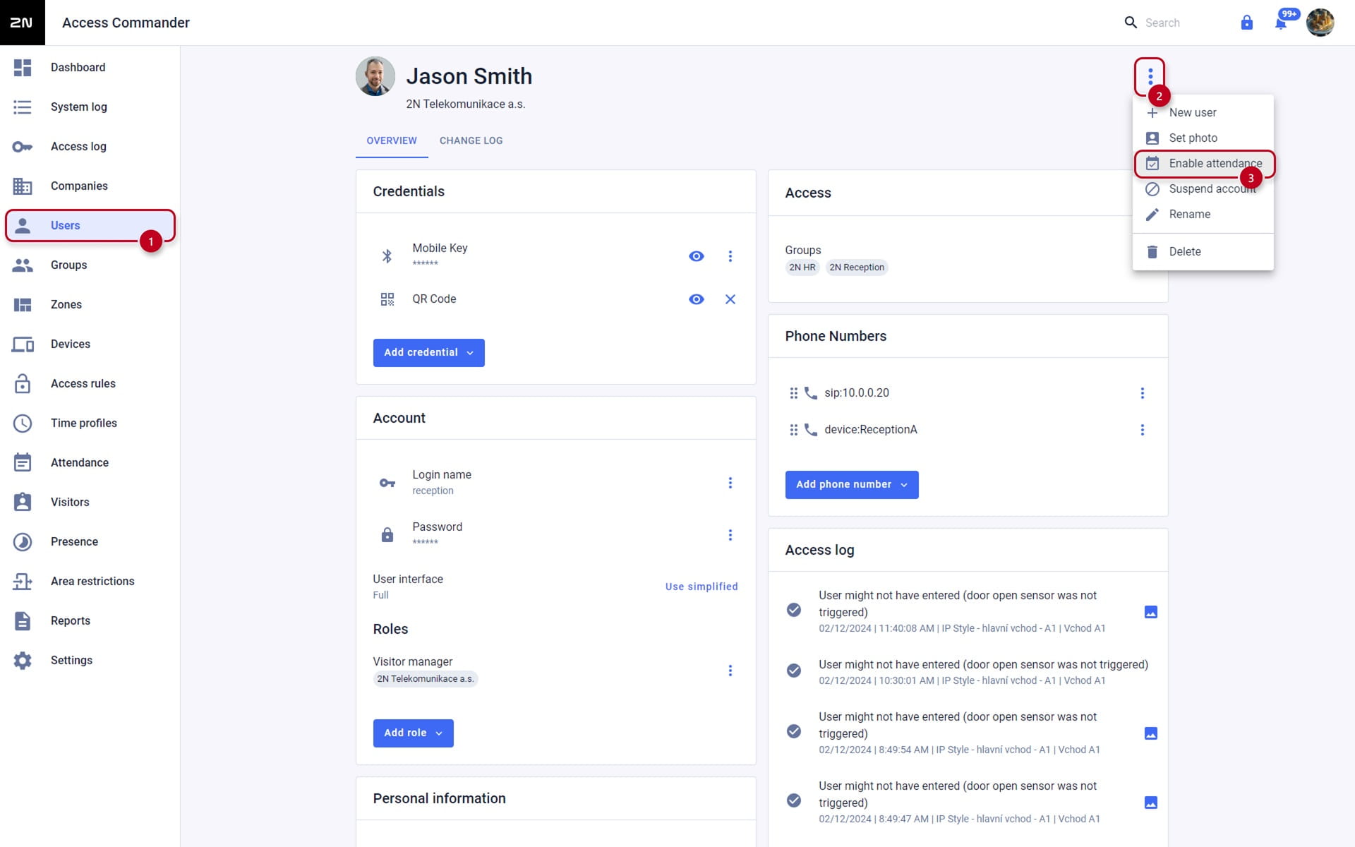Open Settings gear icon

coord(23,661)
